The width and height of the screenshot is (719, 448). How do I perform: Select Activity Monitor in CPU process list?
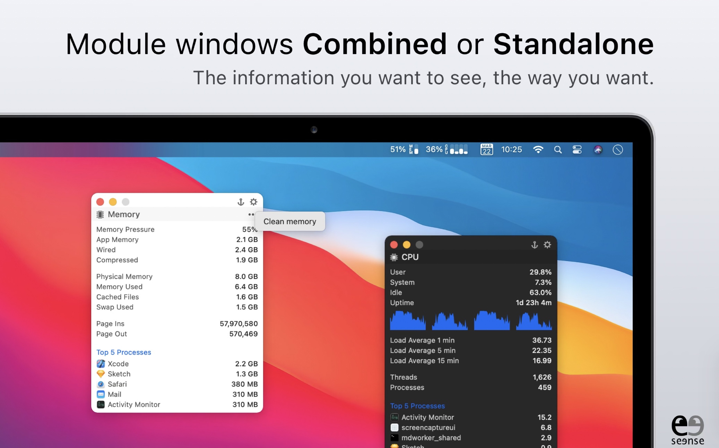[427, 417]
